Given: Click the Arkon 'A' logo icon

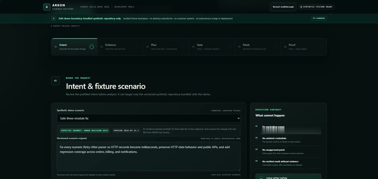Looking at the screenshot, I should click(46, 7).
